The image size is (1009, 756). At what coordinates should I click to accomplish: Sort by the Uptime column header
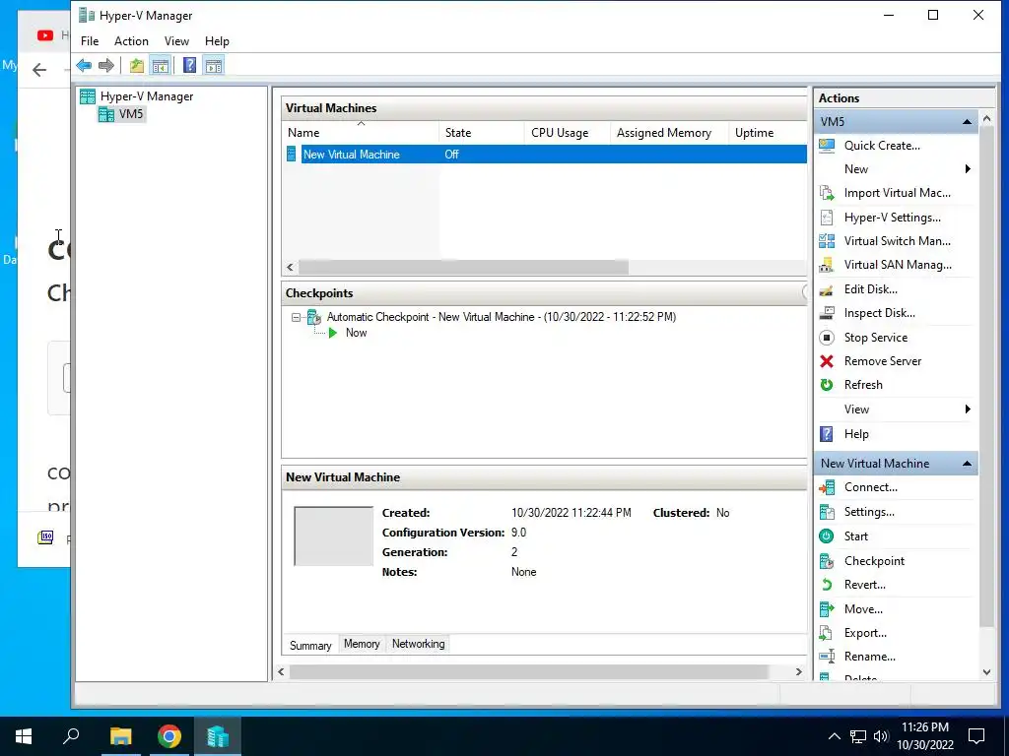(768, 133)
